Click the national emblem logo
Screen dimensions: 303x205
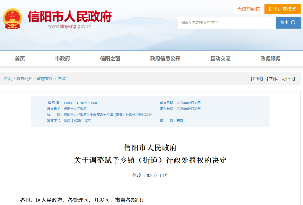(x=12, y=19)
